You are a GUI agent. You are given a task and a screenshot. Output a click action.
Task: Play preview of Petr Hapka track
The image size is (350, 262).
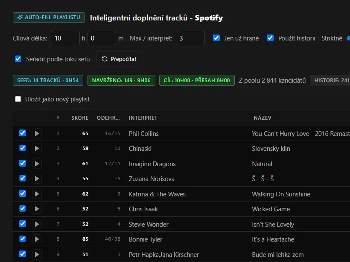37,254
